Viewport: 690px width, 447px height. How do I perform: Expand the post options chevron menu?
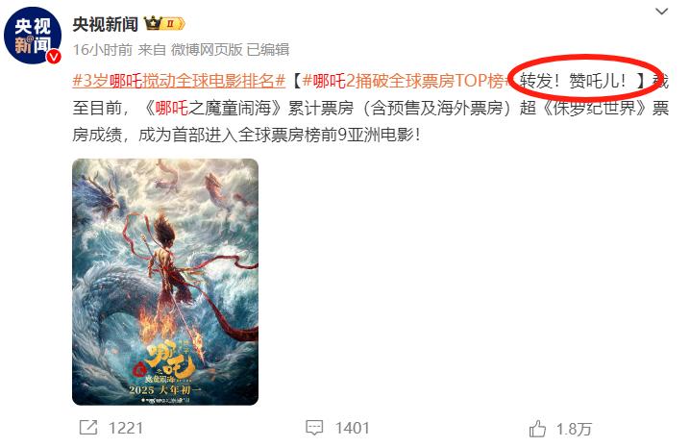point(661,12)
